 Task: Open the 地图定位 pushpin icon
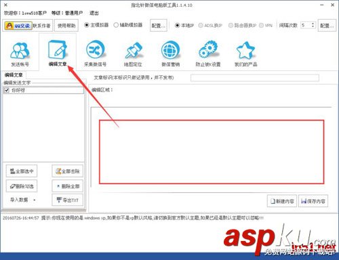pyautogui.click(x=133, y=53)
